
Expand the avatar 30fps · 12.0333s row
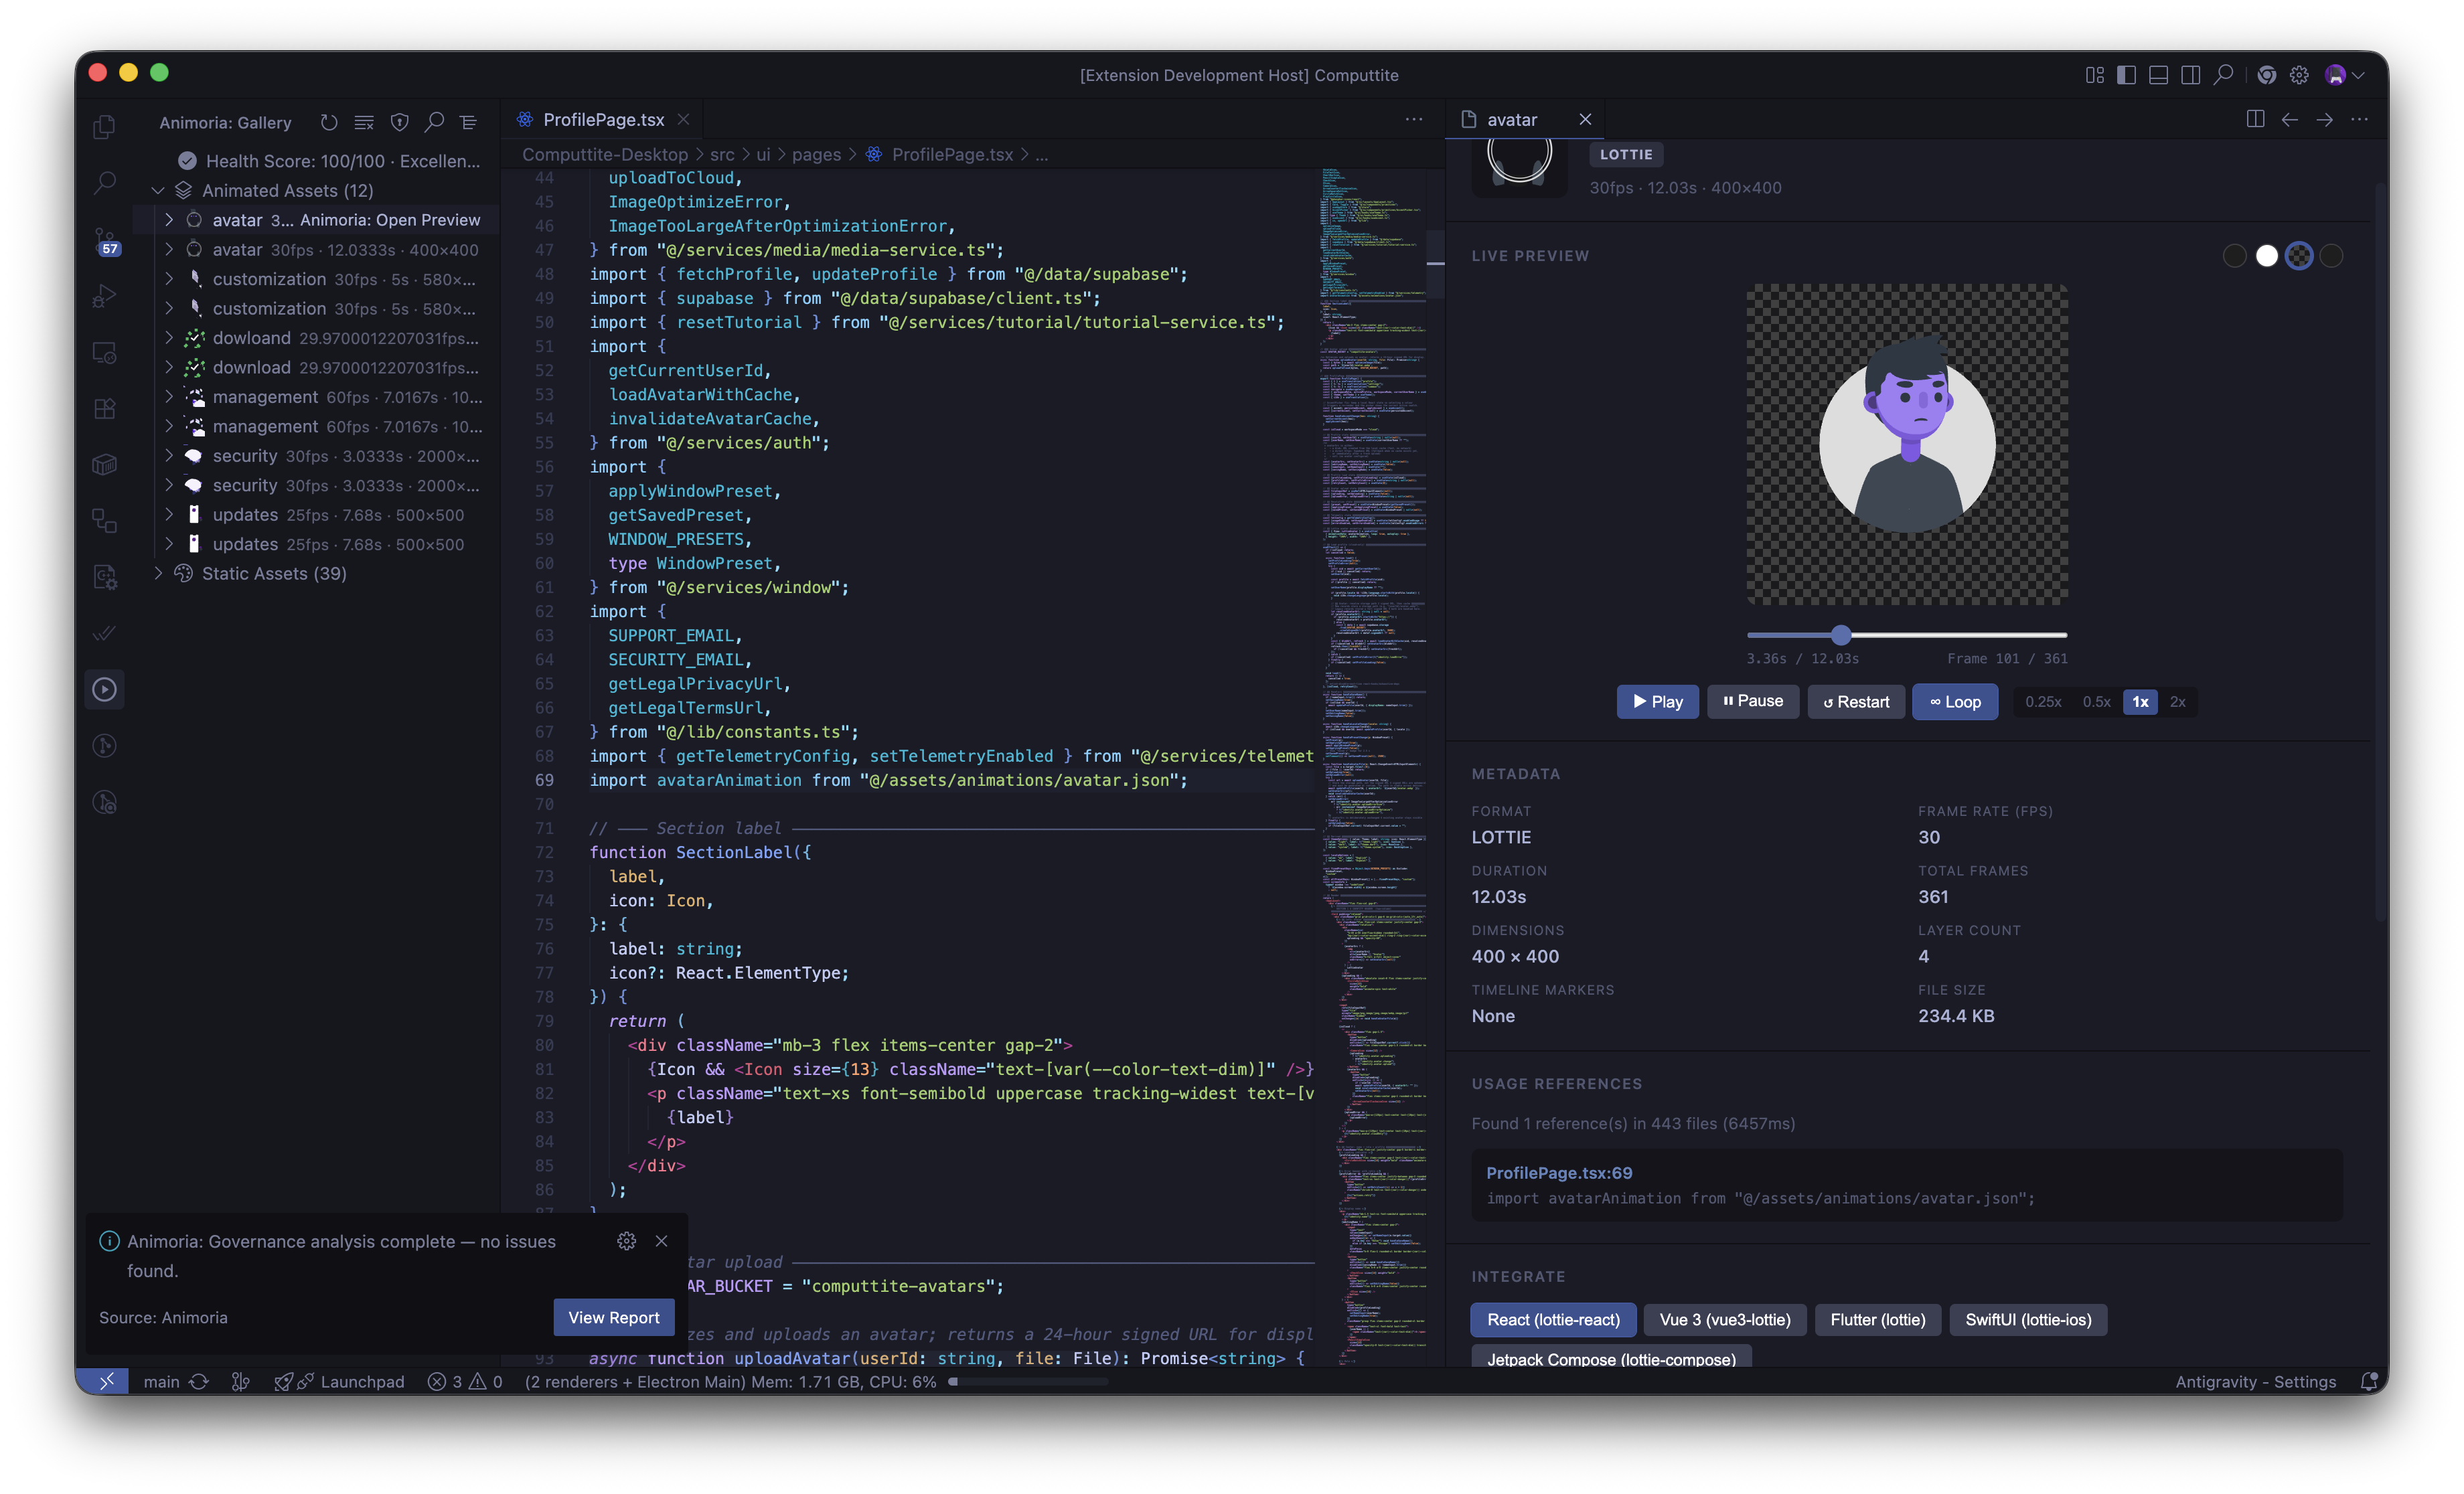coord(169,249)
